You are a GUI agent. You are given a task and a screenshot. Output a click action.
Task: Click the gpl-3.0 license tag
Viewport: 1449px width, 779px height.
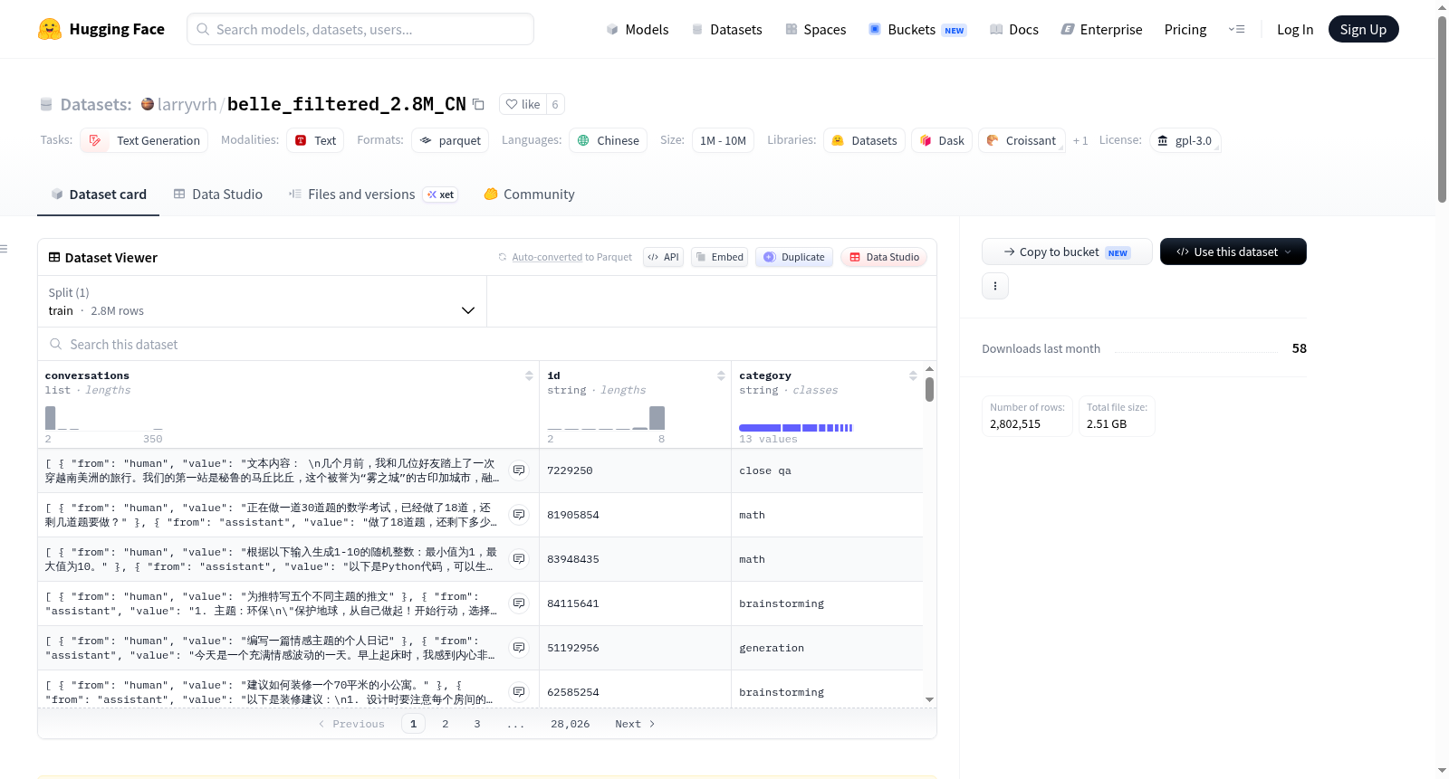click(1185, 140)
